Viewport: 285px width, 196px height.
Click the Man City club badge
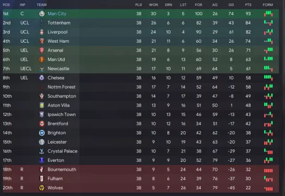pos(42,14)
